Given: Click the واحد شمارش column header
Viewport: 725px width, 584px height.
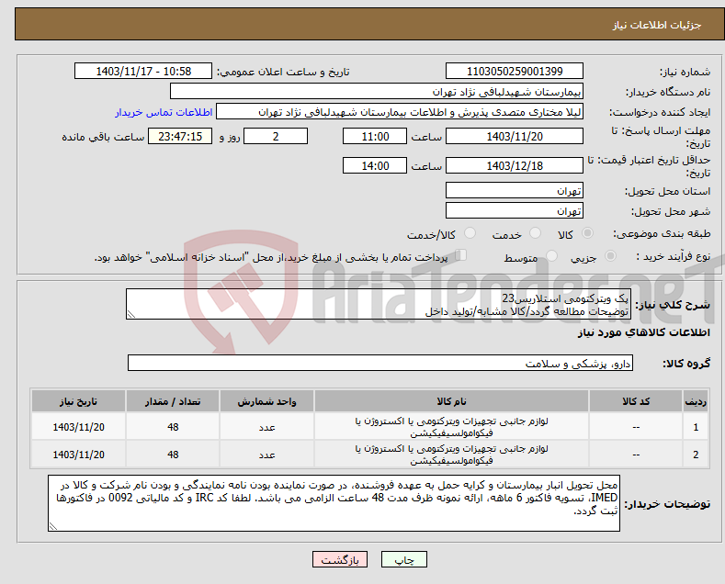Looking at the screenshot, I should (266, 401).
